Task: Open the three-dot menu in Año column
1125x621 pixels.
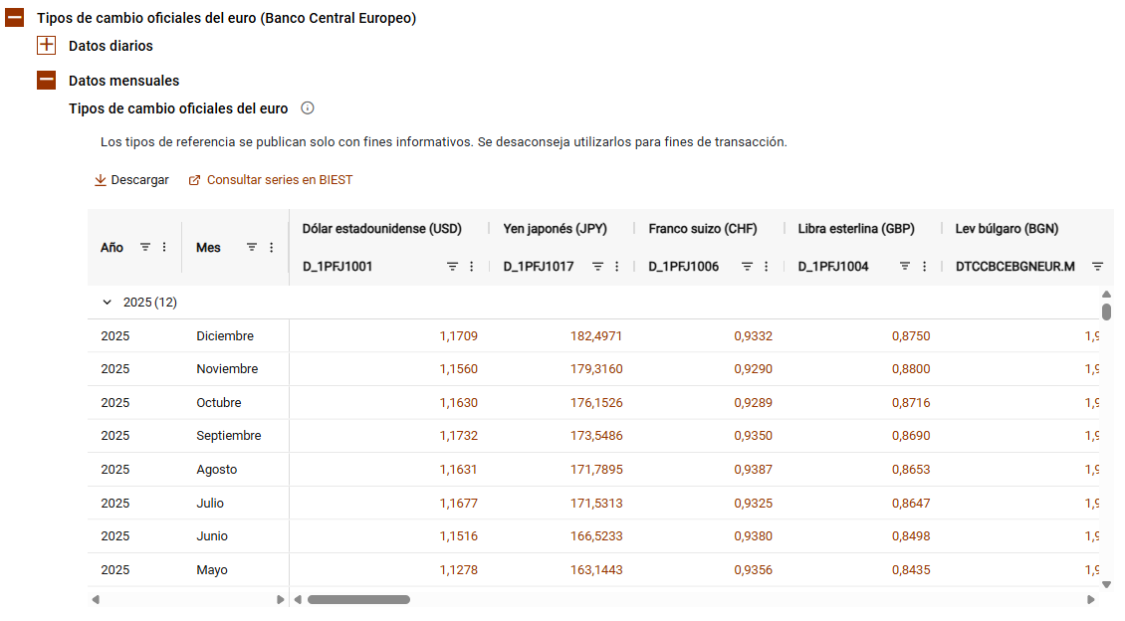Action: 164,247
